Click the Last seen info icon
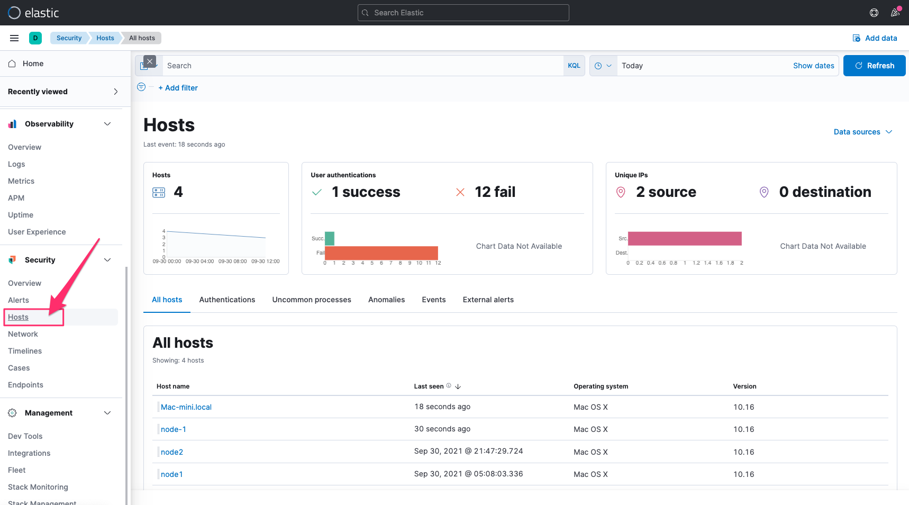The image size is (909, 505). tap(449, 386)
